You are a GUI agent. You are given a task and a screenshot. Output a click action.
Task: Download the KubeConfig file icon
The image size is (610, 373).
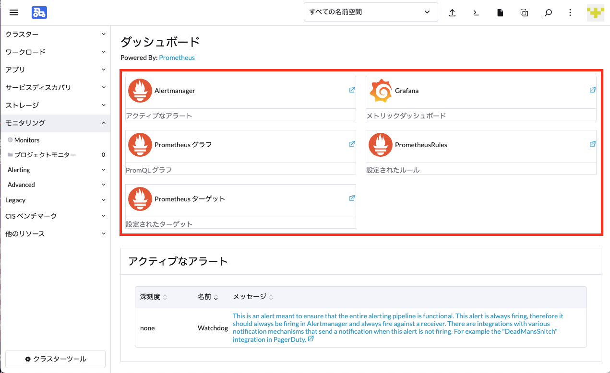pyautogui.click(x=500, y=13)
